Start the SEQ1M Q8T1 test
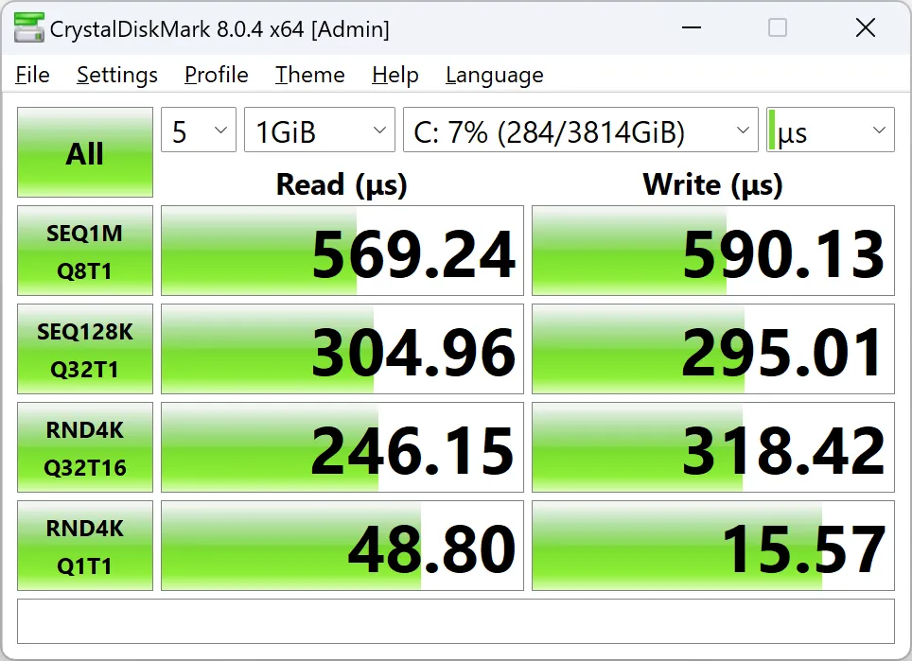This screenshot has height=661, width=912. (85, 251)
